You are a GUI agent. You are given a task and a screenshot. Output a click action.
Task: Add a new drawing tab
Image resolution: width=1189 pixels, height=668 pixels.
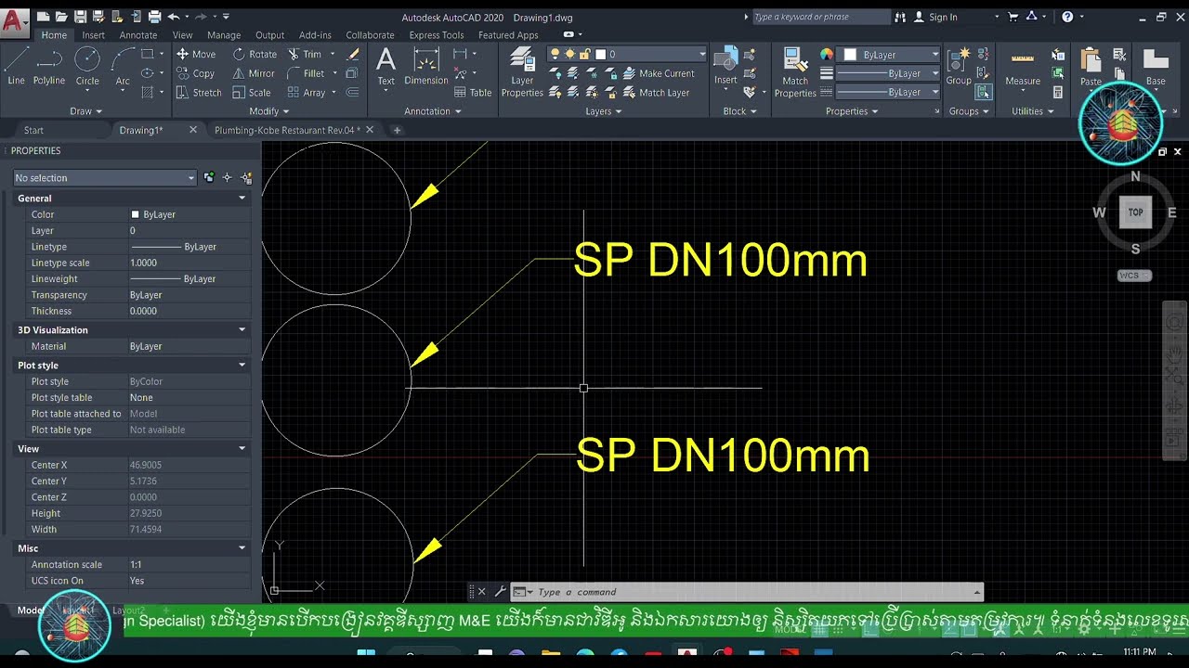pyautogui.click(x=397, y=130)
